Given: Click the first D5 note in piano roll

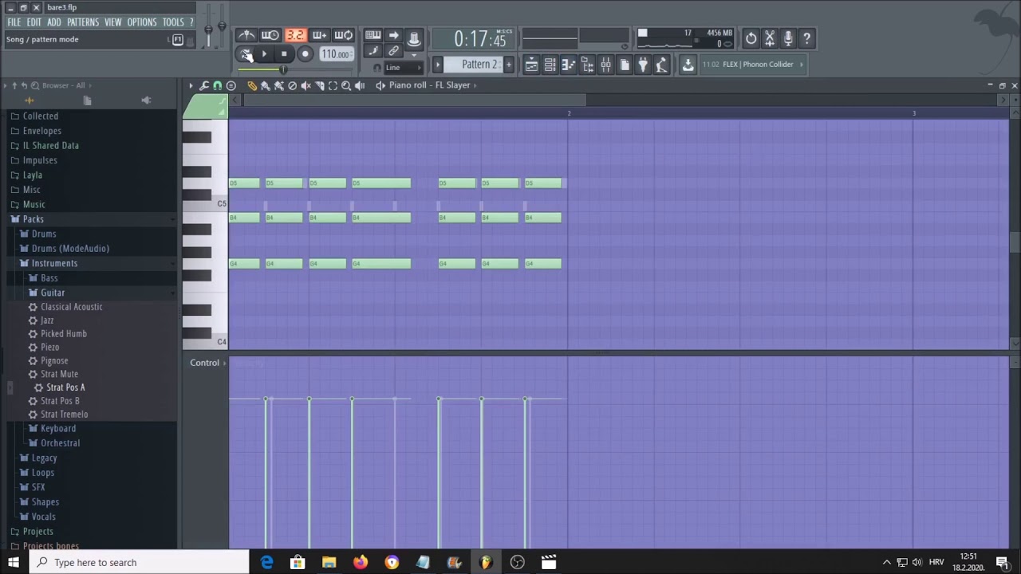Looking at the screenshot, I should click(244, 183).
